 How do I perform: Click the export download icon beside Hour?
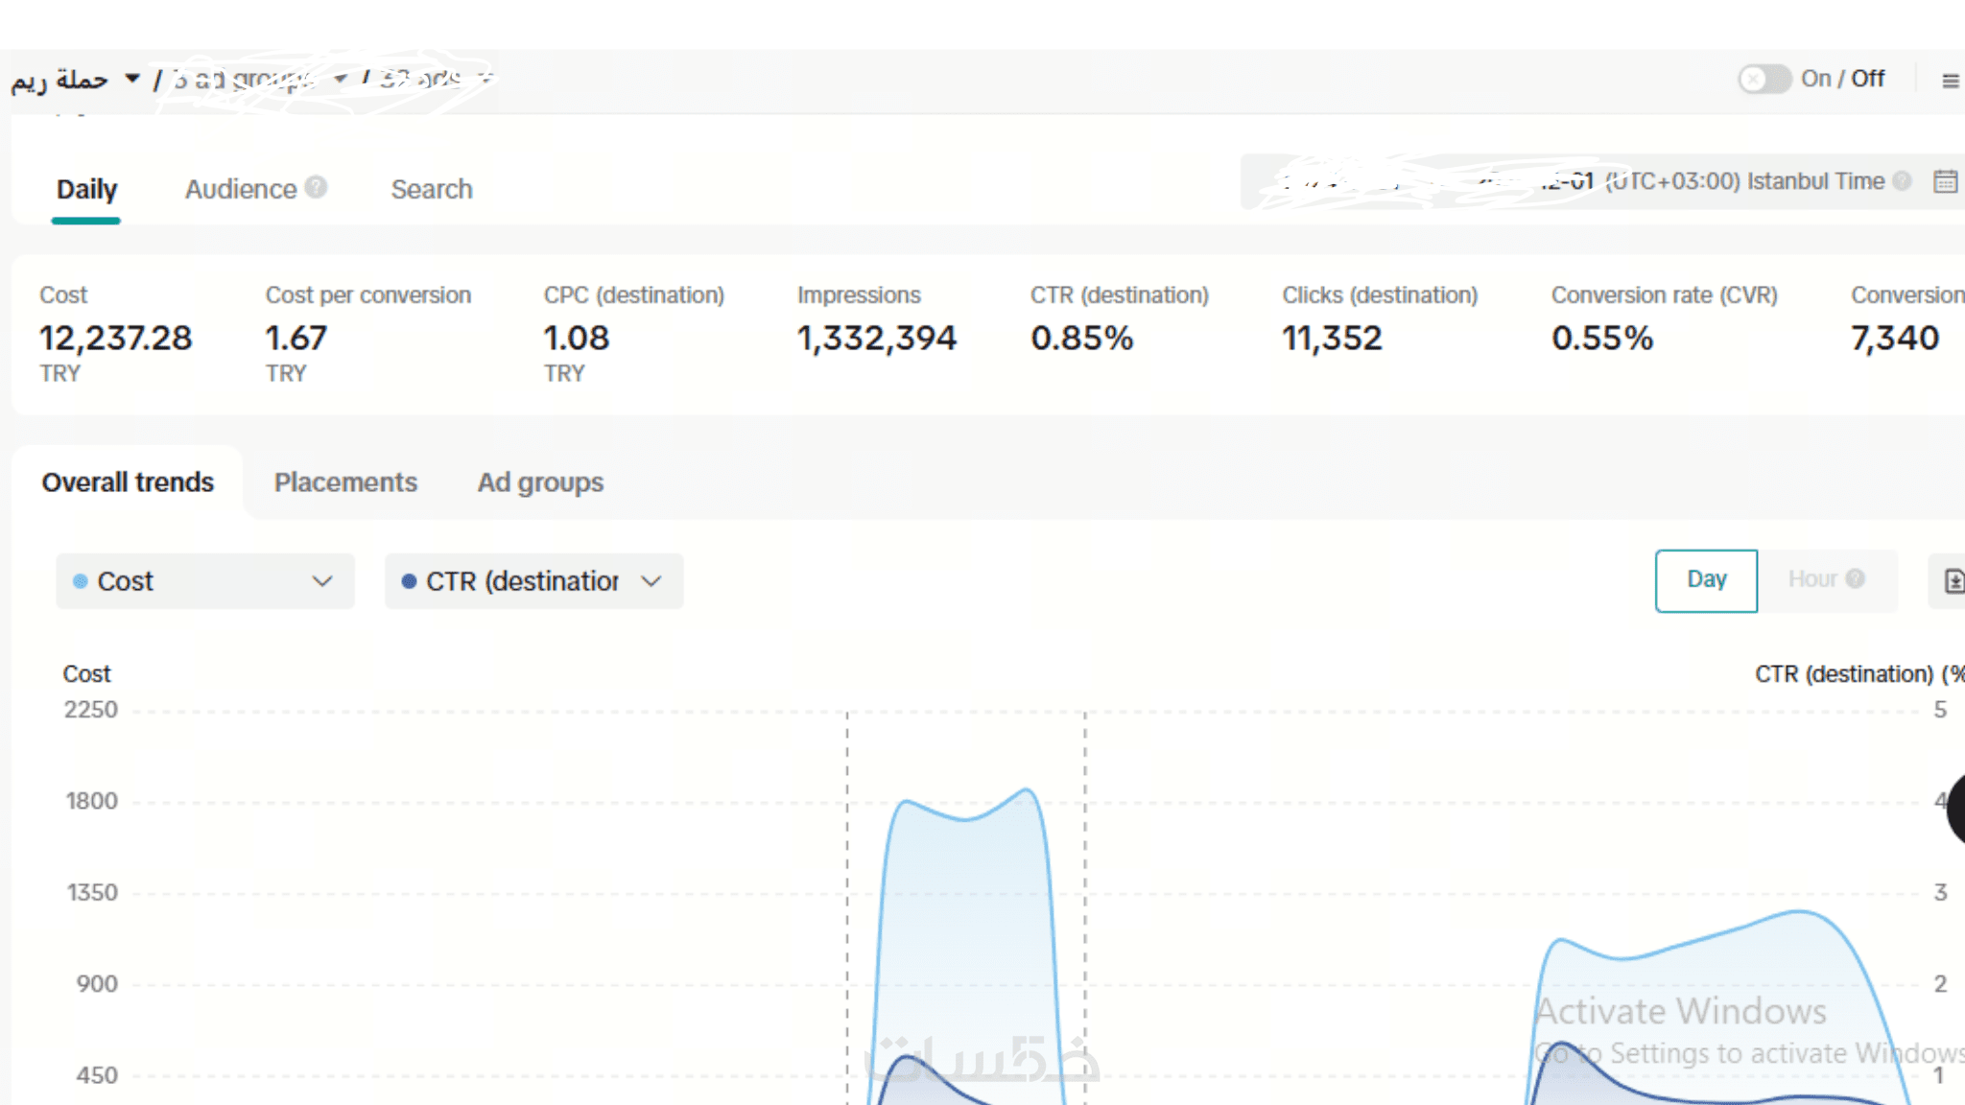pos(1953,581)
